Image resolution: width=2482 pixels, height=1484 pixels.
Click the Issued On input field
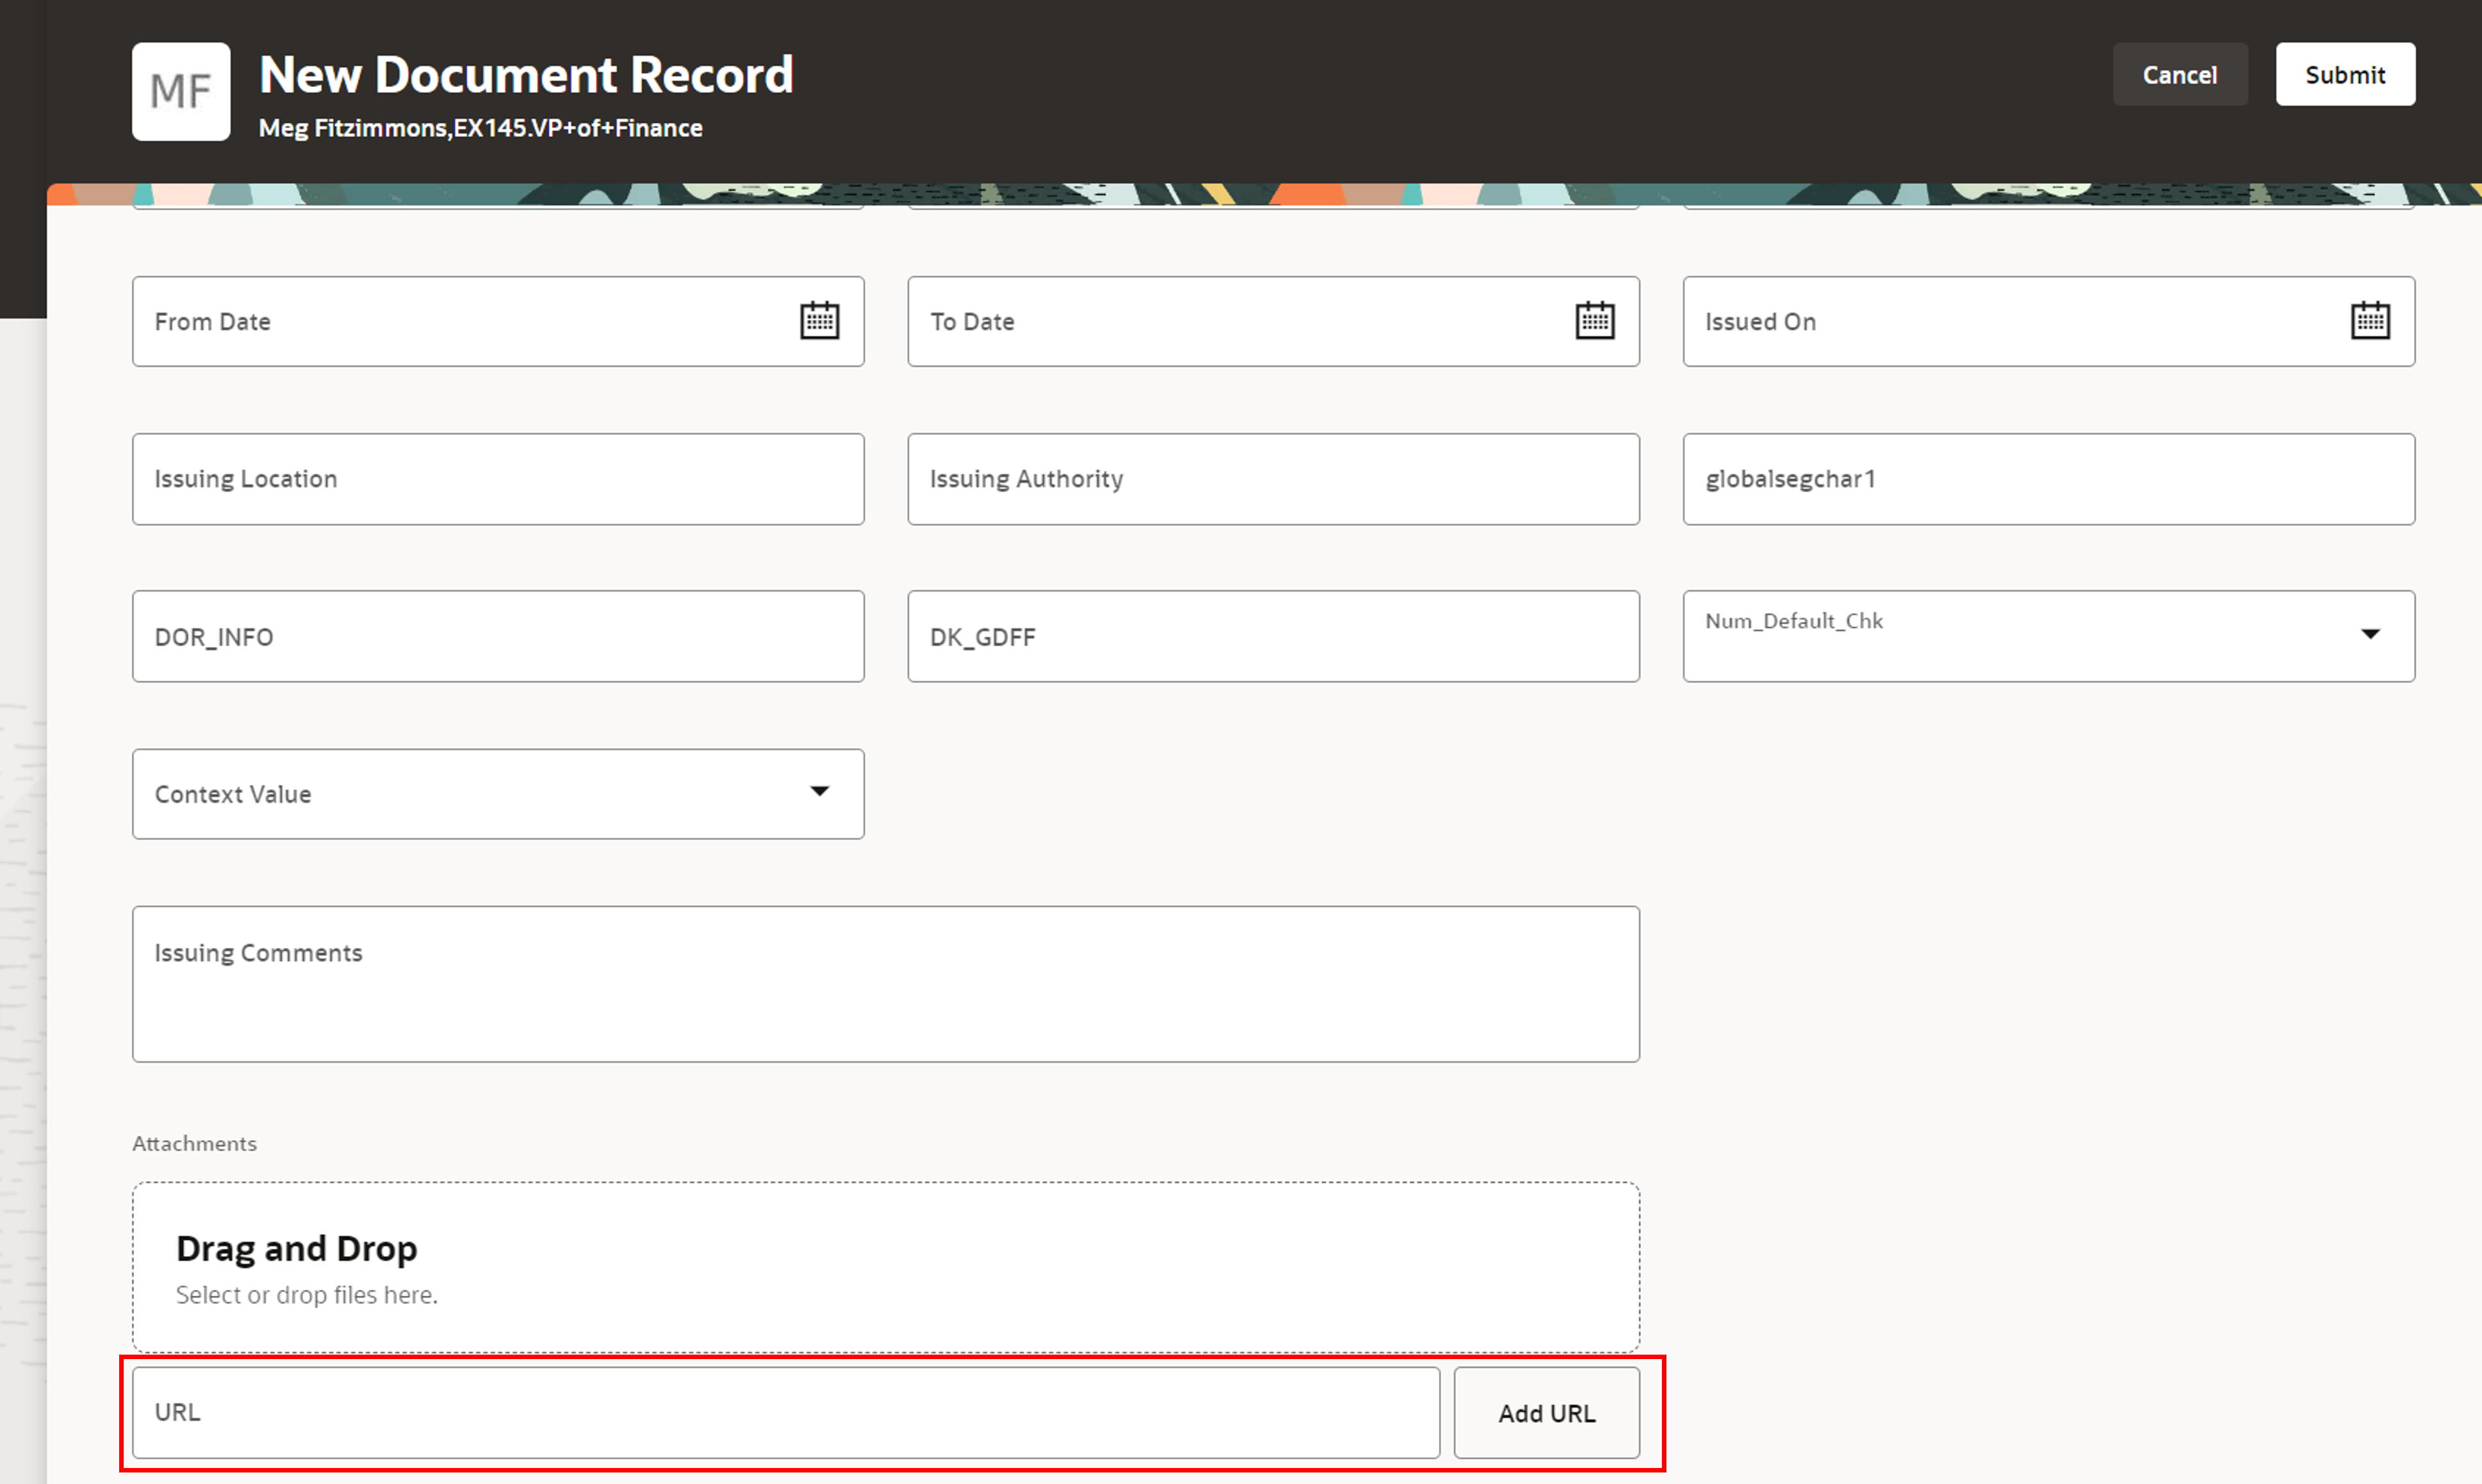click(x=2010, y=322)
